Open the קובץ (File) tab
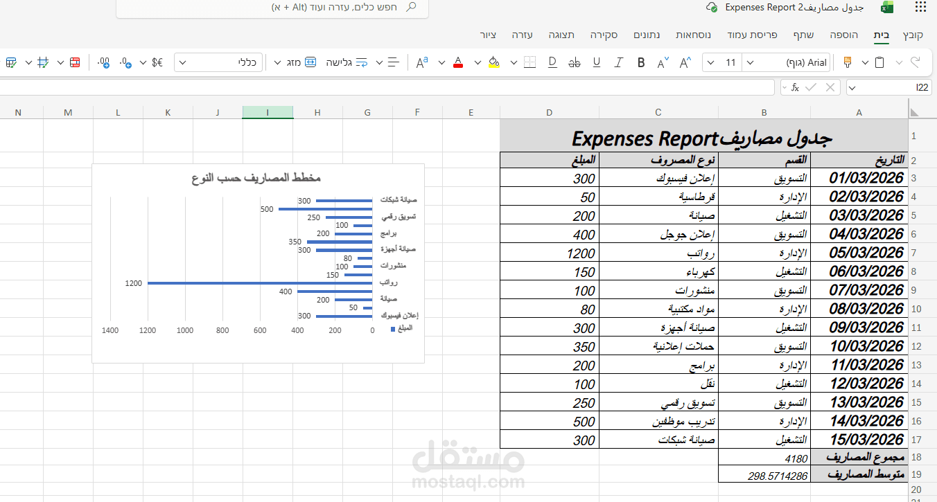Viewport: 937px width, 502px height. (x=913, y=35)
